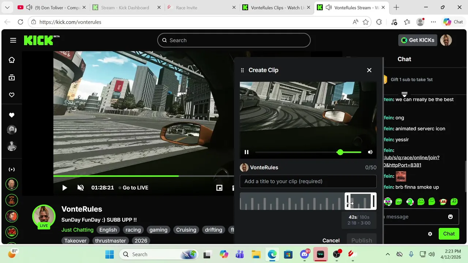This screenshot has height=263, width=468.
Task: Pause the clip preview
Action: pyautogui.click(x=246, y=152)
